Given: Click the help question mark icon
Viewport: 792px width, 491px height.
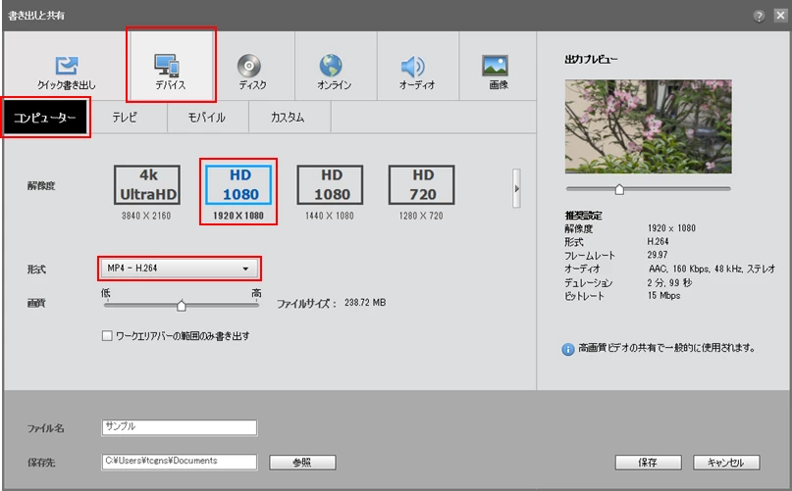Looking at the screenshot, I should point(759,16).
